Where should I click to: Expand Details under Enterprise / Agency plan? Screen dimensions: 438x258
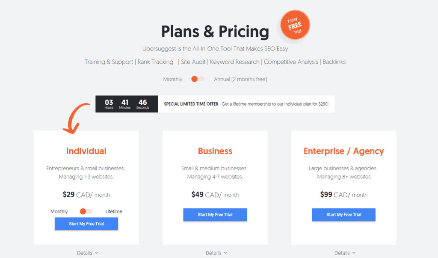pos(345,253)
